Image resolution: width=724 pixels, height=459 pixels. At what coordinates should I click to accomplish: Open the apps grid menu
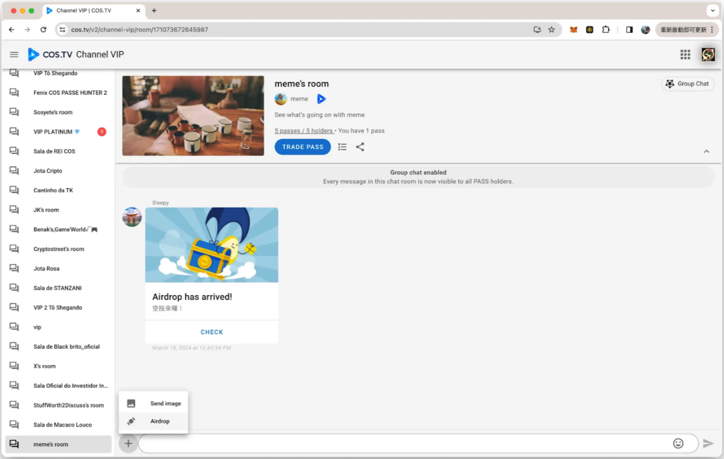(685, 54)
